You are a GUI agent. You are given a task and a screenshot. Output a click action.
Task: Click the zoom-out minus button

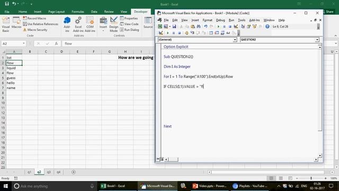click(297, 178)
